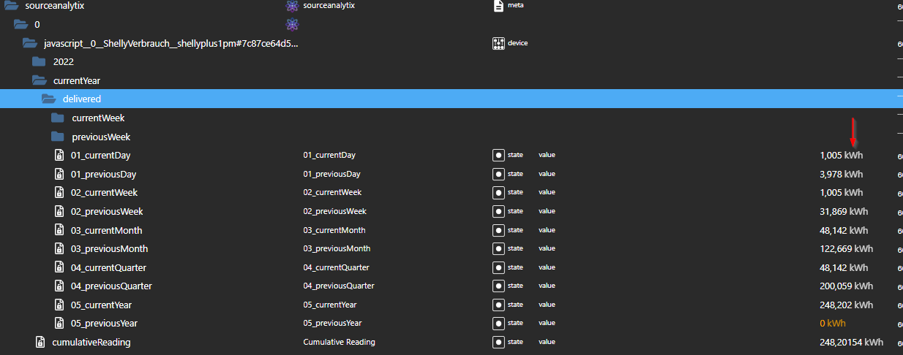Click file icon of 01_previousDay
Screen dimensions: 903x355
tap(59, 174)
